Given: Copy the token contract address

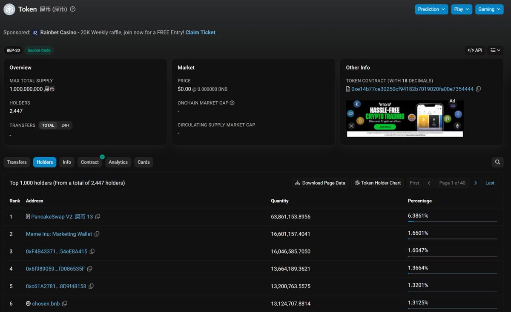Looking at the screenshot, I should pos(478,89).
